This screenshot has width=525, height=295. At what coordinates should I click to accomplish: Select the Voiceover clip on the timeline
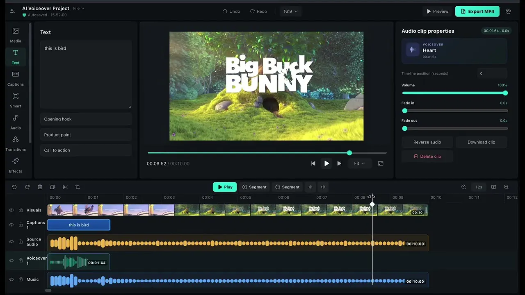[79, 262]
